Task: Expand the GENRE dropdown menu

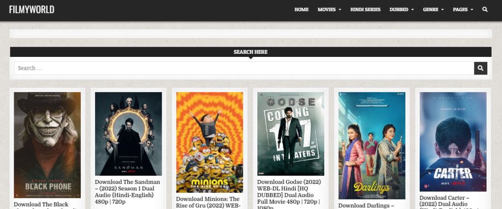Action: (433, 10)
